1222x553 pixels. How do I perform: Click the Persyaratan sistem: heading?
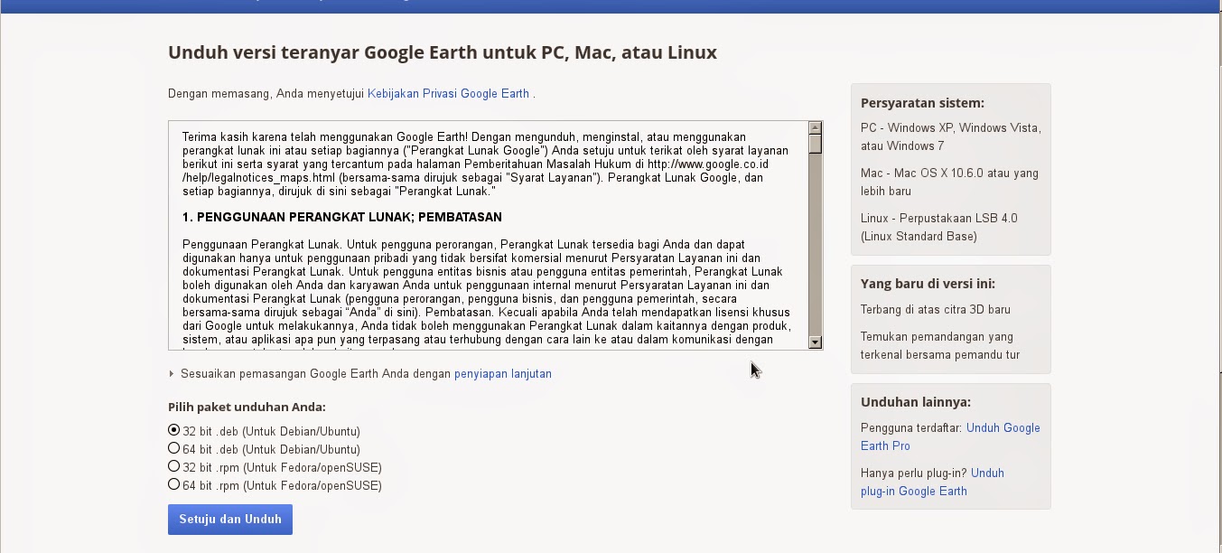point(922,103)
